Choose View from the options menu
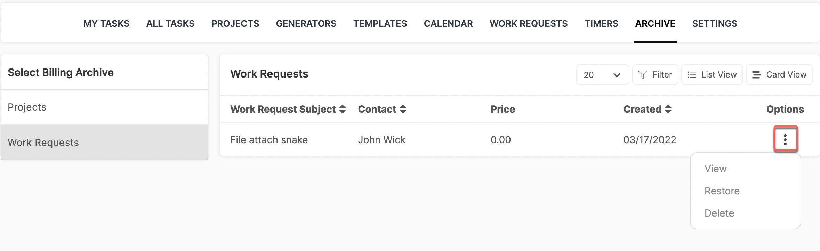820x251 pixels. pyautogui.click(x=715, y=169)
